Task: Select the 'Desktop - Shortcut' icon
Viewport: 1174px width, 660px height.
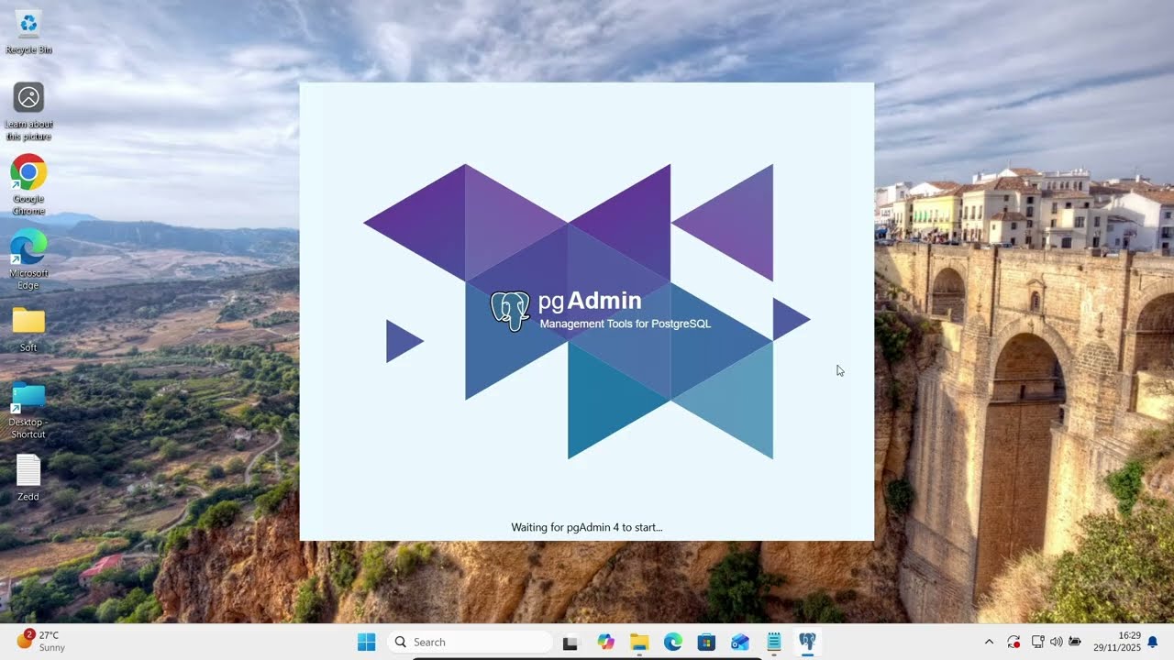Action: pyautogui.click(x=28, y=410)
